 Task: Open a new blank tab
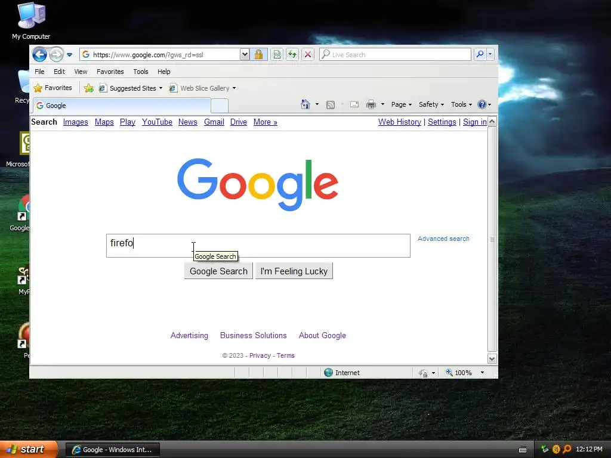tap(220, 106)
